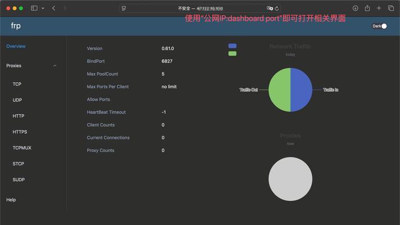
Task: Toggle the Safari sidebar icon
Action: (34, 8)
